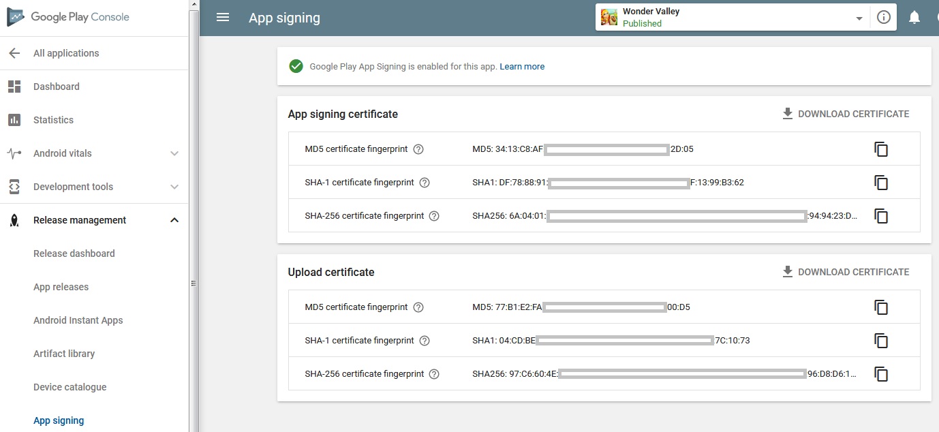
Task: Click the Statistics bar chart icon
Action: click(x=15, y=120)
